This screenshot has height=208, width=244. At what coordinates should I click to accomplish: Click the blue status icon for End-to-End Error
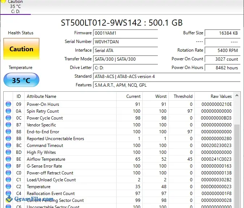tap(8, 131)
